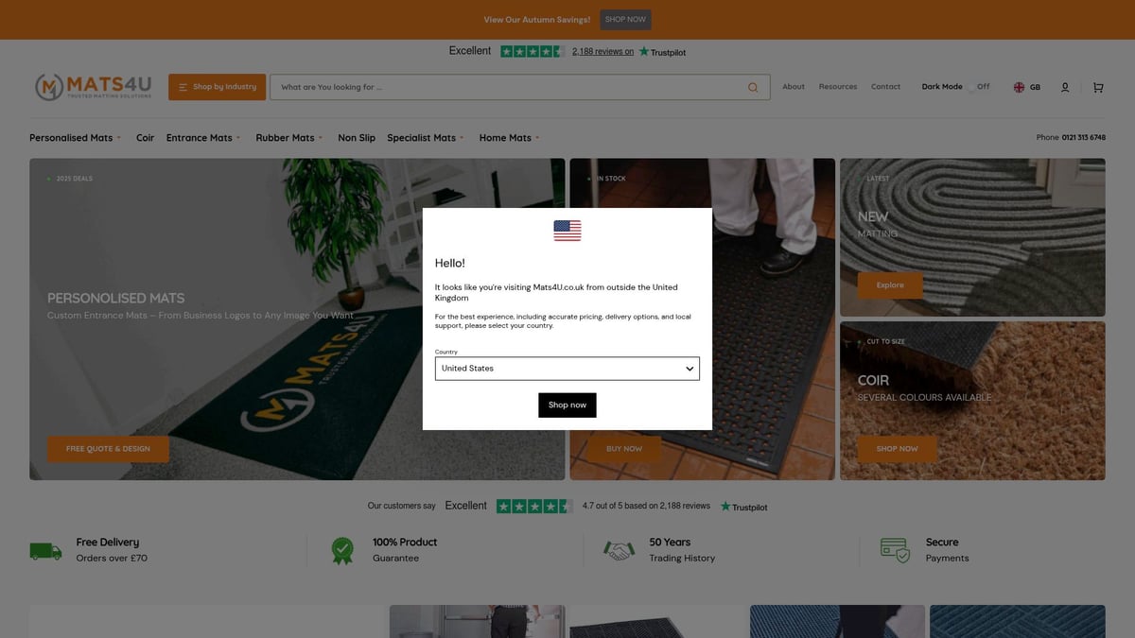Click the Secure Payments card icon

tap(895, 550)
